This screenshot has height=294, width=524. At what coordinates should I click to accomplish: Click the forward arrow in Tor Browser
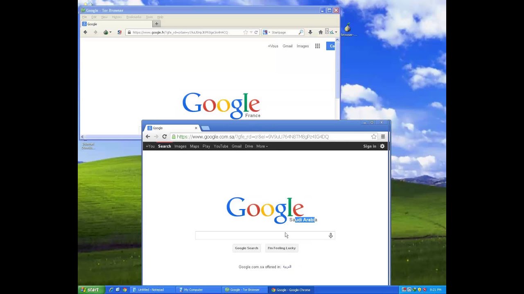tap(95, 32)
